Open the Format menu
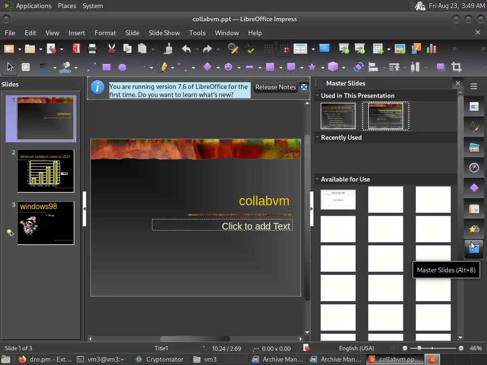Viewport: 487px width, 365px height. (105, 33)
